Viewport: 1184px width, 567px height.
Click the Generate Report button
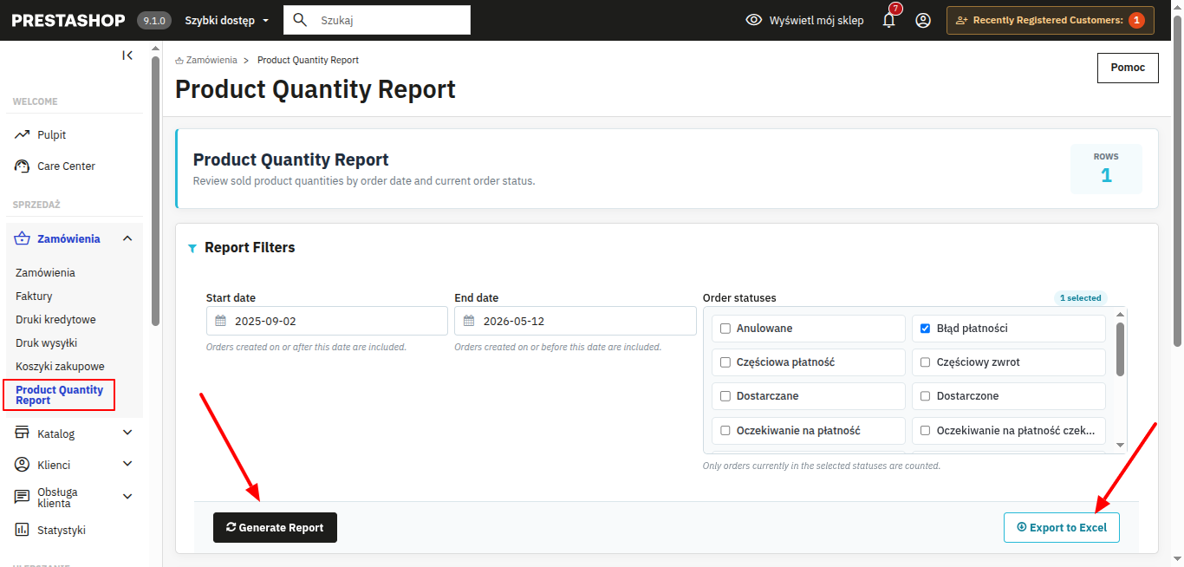275,527
